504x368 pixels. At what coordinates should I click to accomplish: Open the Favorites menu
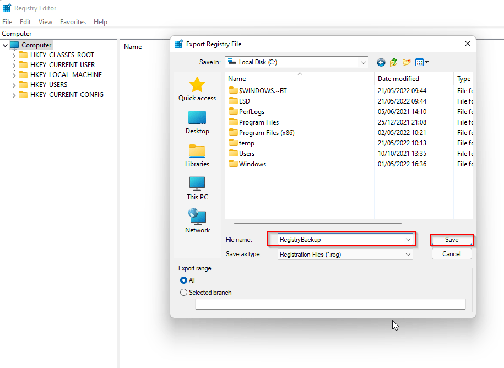(x=73, y=22)
